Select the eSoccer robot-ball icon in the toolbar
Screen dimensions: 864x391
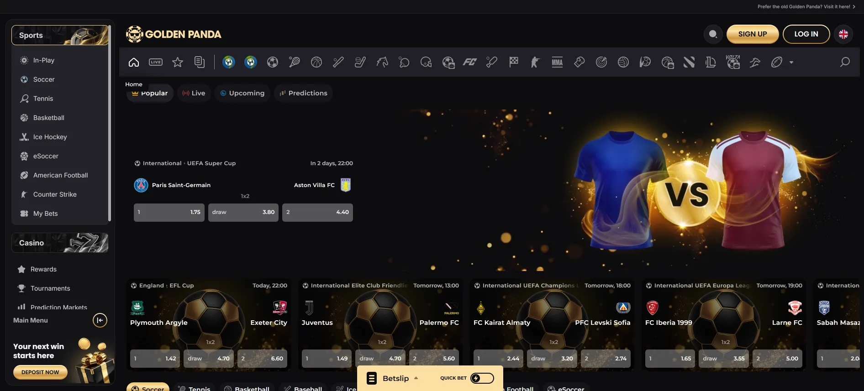[448, 62]
